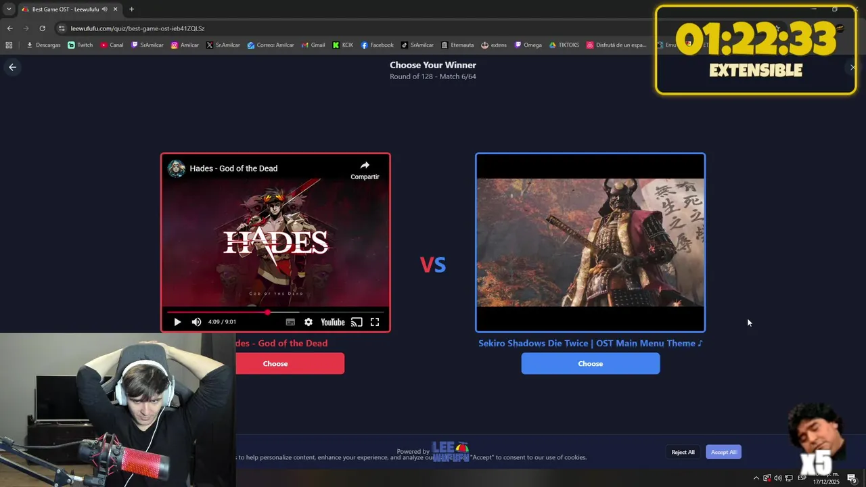The image size is (866, 487).
Task: Open the Twitch bookmark
Action: pos(80,45)
